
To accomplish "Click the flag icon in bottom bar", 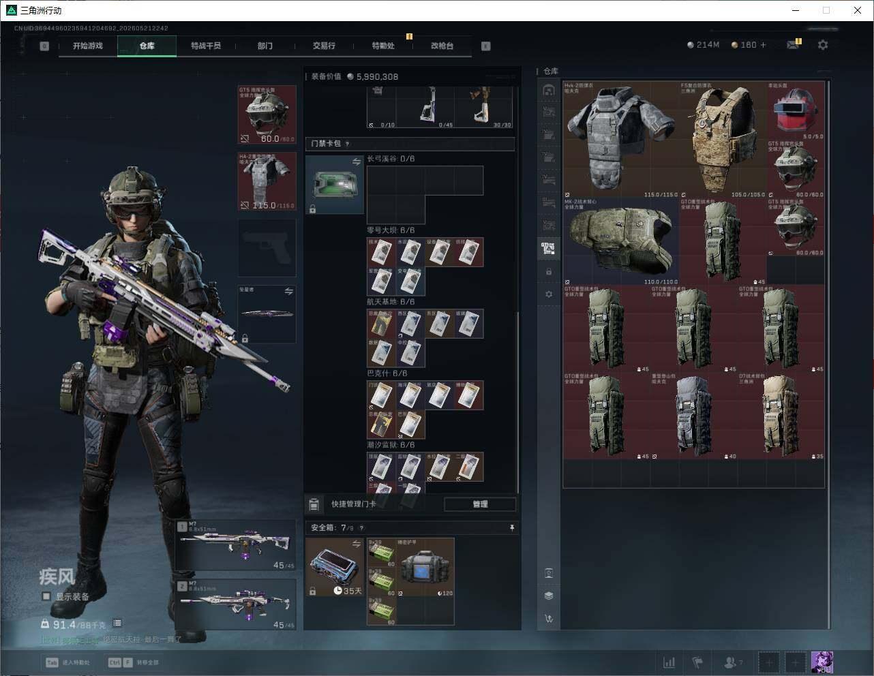I will (697, 662).
